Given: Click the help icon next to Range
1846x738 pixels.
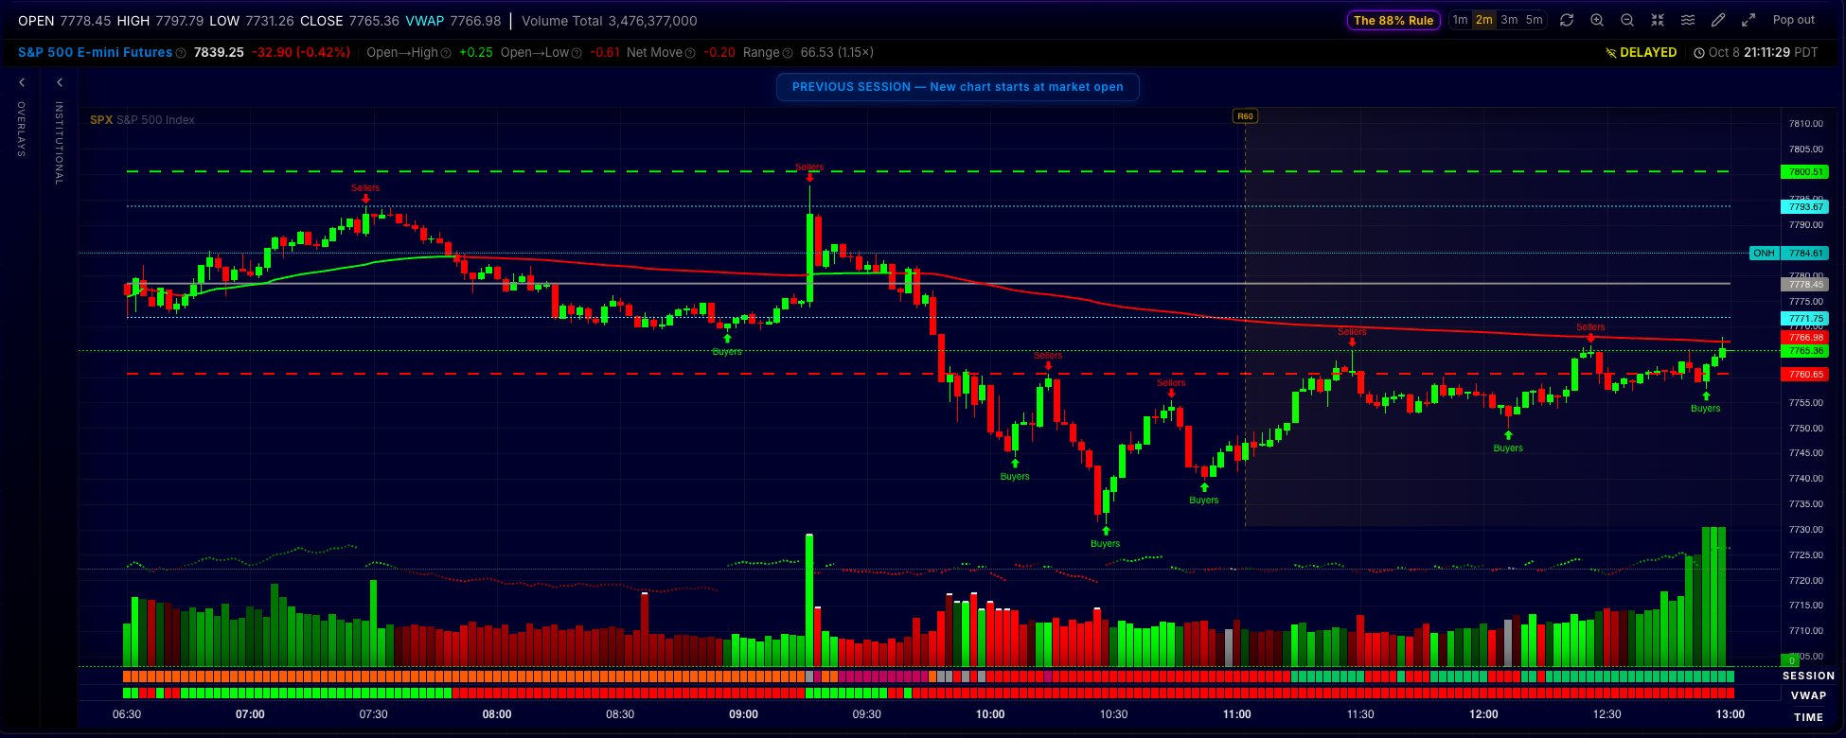Looking at the screenshot, I should (x=788, y=53).
